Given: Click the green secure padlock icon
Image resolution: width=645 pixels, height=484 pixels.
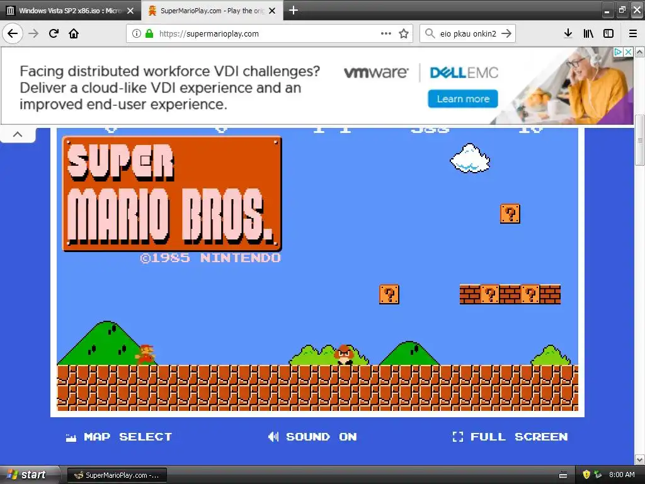Looking at the screenshot, I should click(149, 33).
